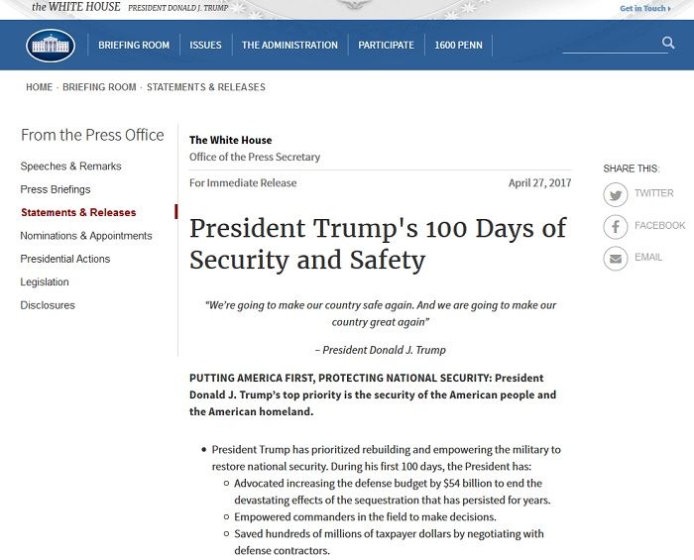Select Nominations & Appointments sidebar link

point(86,236)
